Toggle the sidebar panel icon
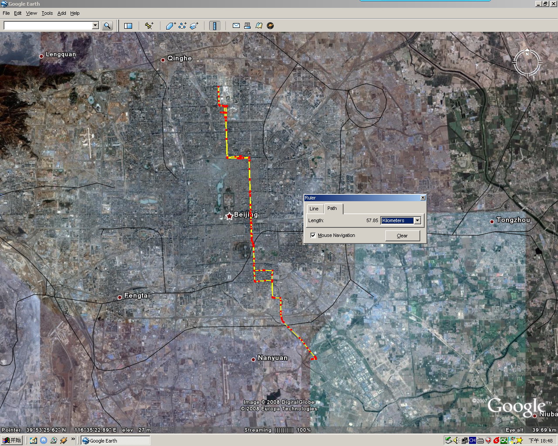 pos(128,26)
